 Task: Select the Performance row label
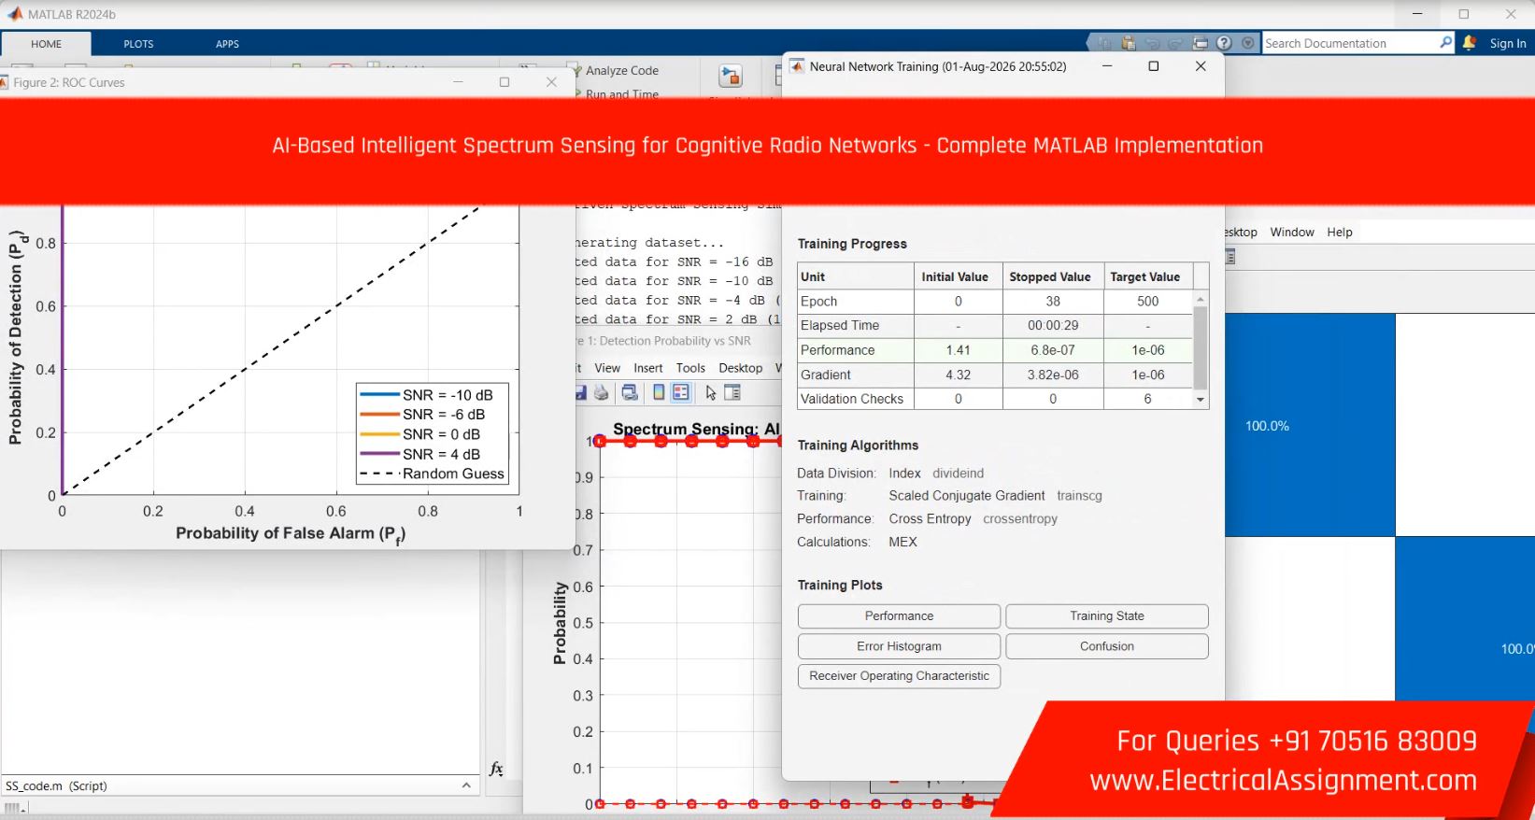(838, 350)
